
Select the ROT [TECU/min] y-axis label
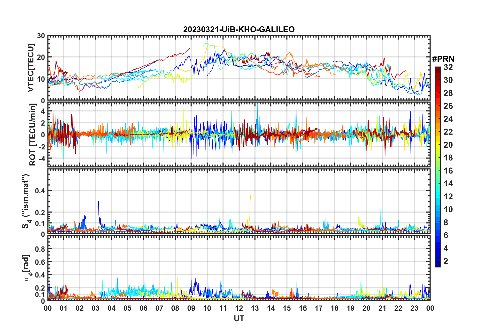33,135
